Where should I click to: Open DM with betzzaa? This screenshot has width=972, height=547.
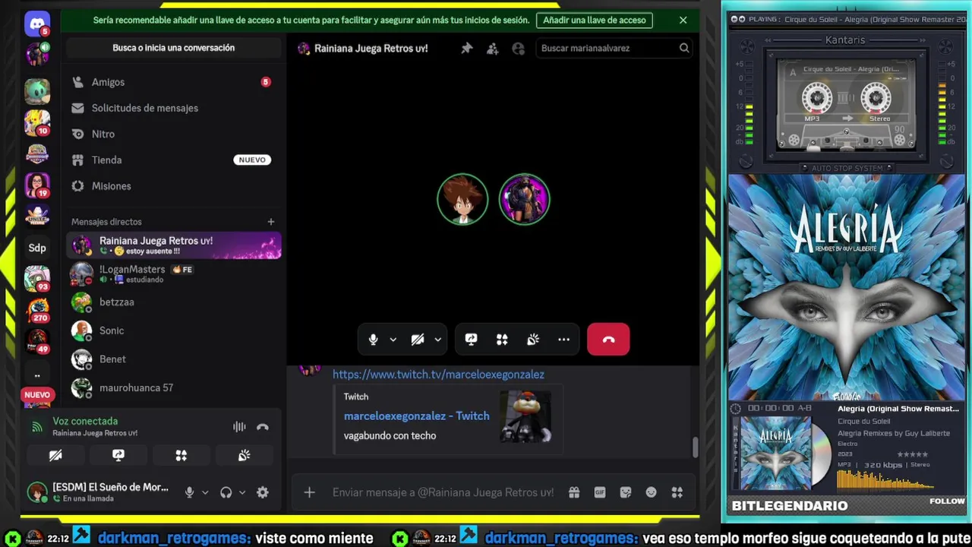click(173, 302)
